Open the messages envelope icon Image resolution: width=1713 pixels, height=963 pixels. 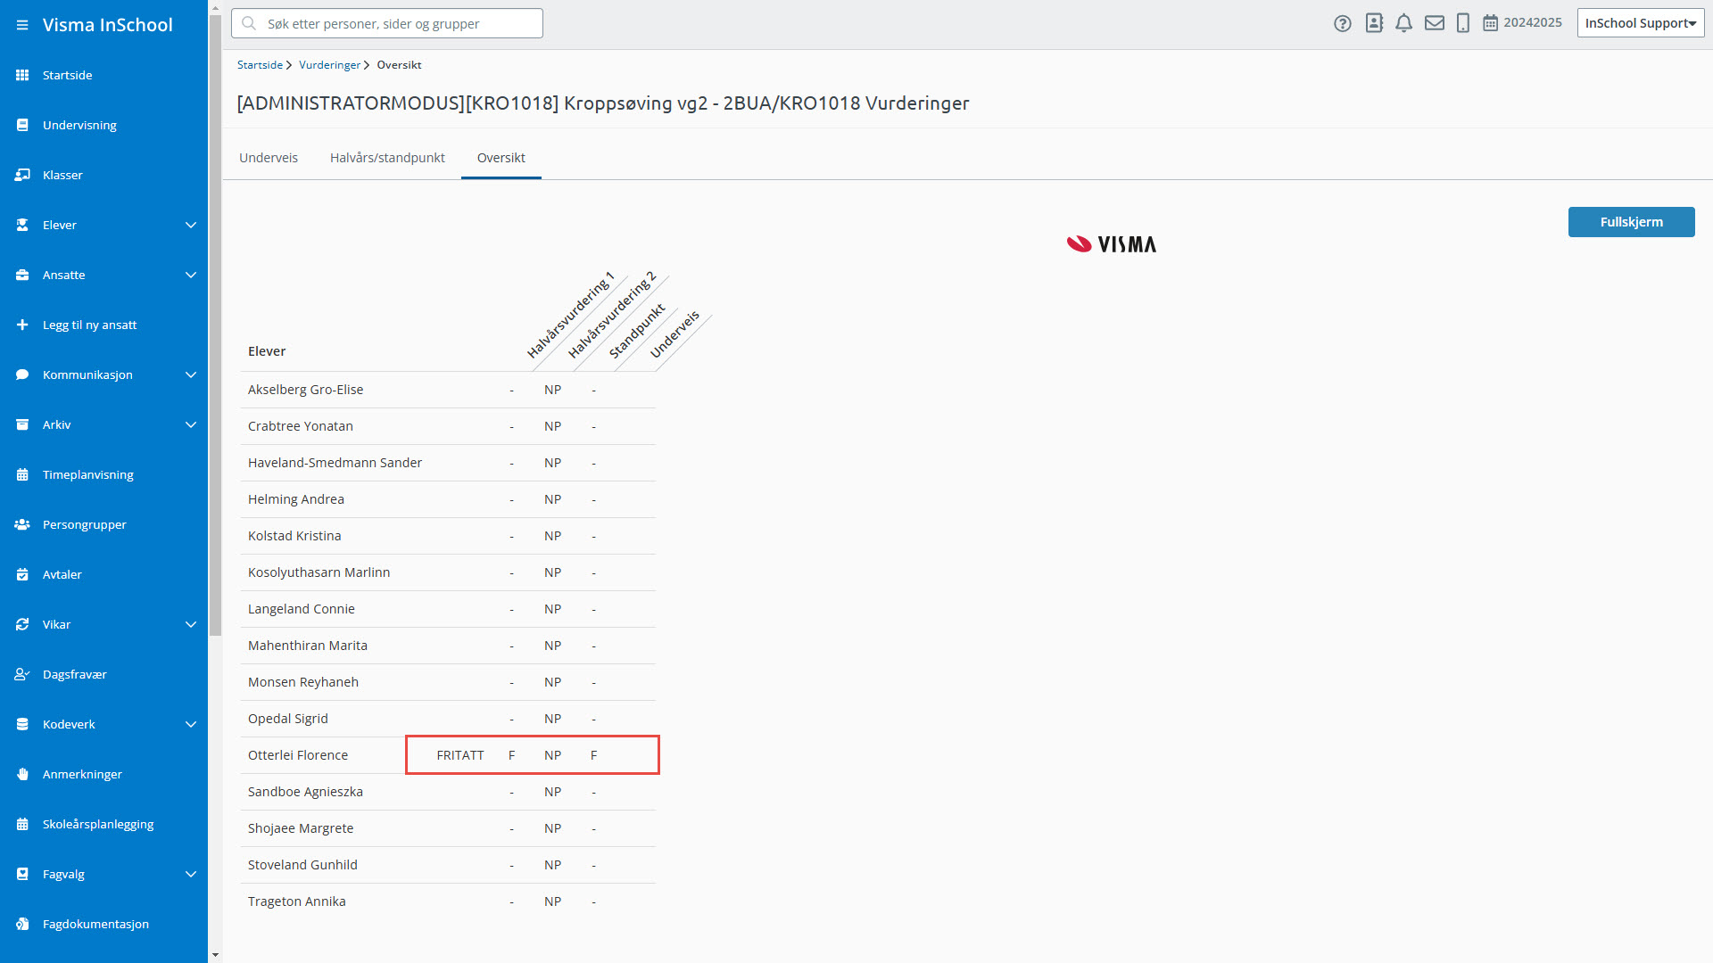click(1434, 23)
